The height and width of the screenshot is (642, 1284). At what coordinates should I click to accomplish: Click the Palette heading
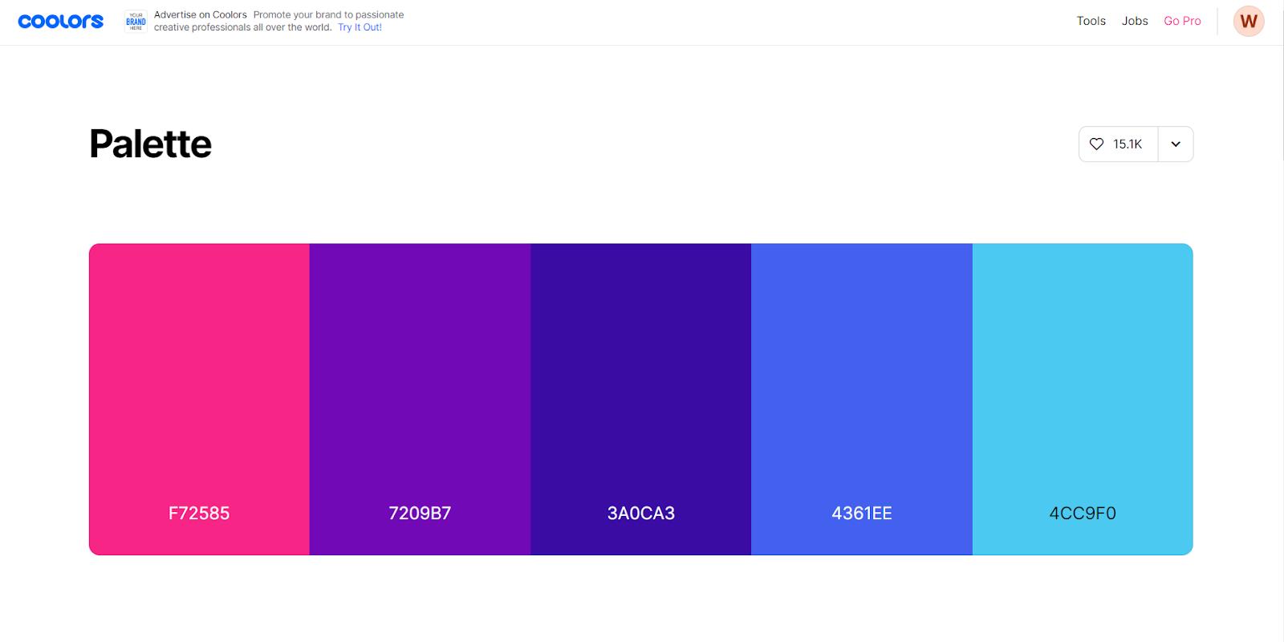(x=150, y=144)
